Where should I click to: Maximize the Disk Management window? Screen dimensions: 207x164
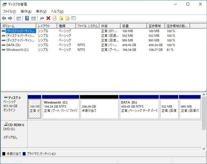[188, 4]
